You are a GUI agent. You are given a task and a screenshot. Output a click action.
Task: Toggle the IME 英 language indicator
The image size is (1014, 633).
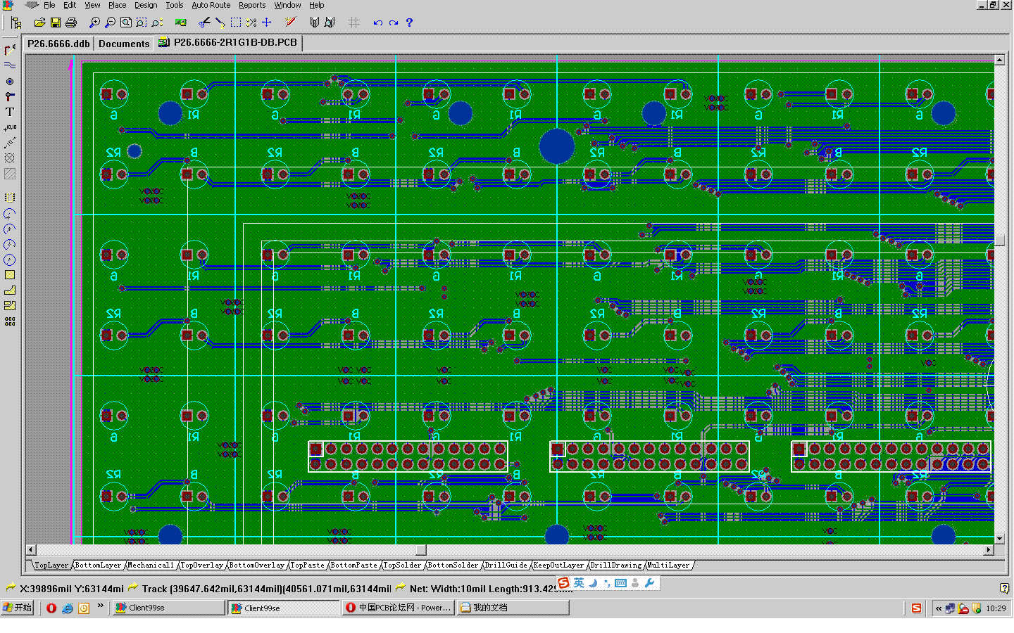(x=579, y=582)
